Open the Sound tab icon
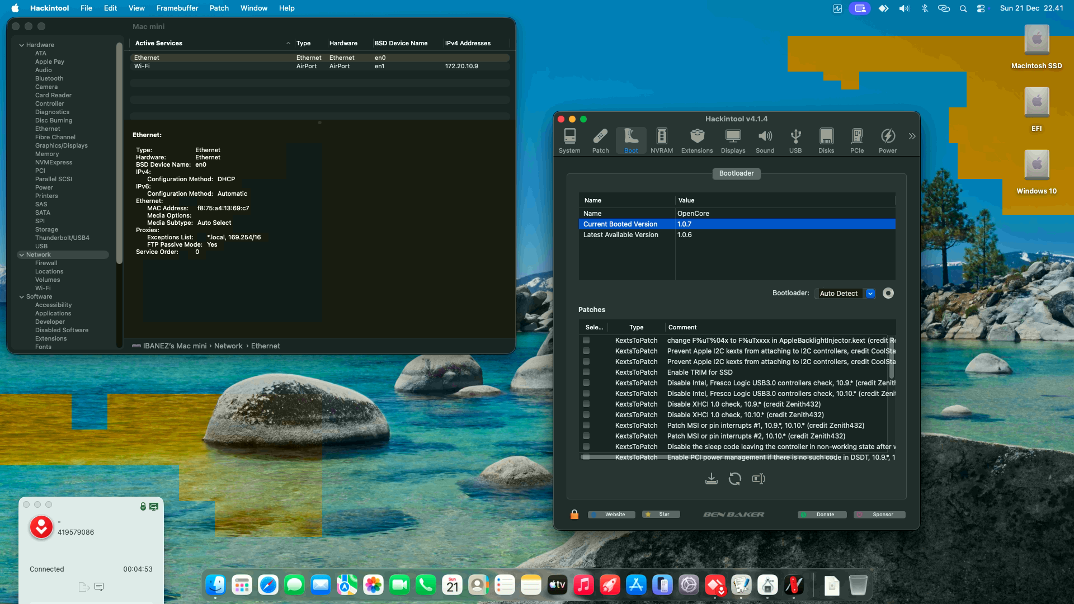This screenshot has width=1074, height=604. 765,140
